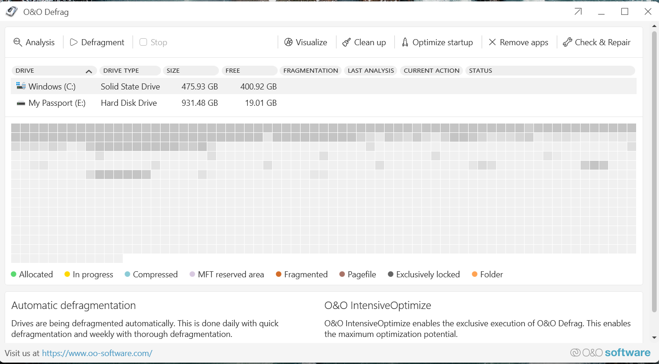Image resolution: width=659 pixels, height=364 pixels.
Task: Launch Optimize startup rocket icon
Action: (405, 42)
